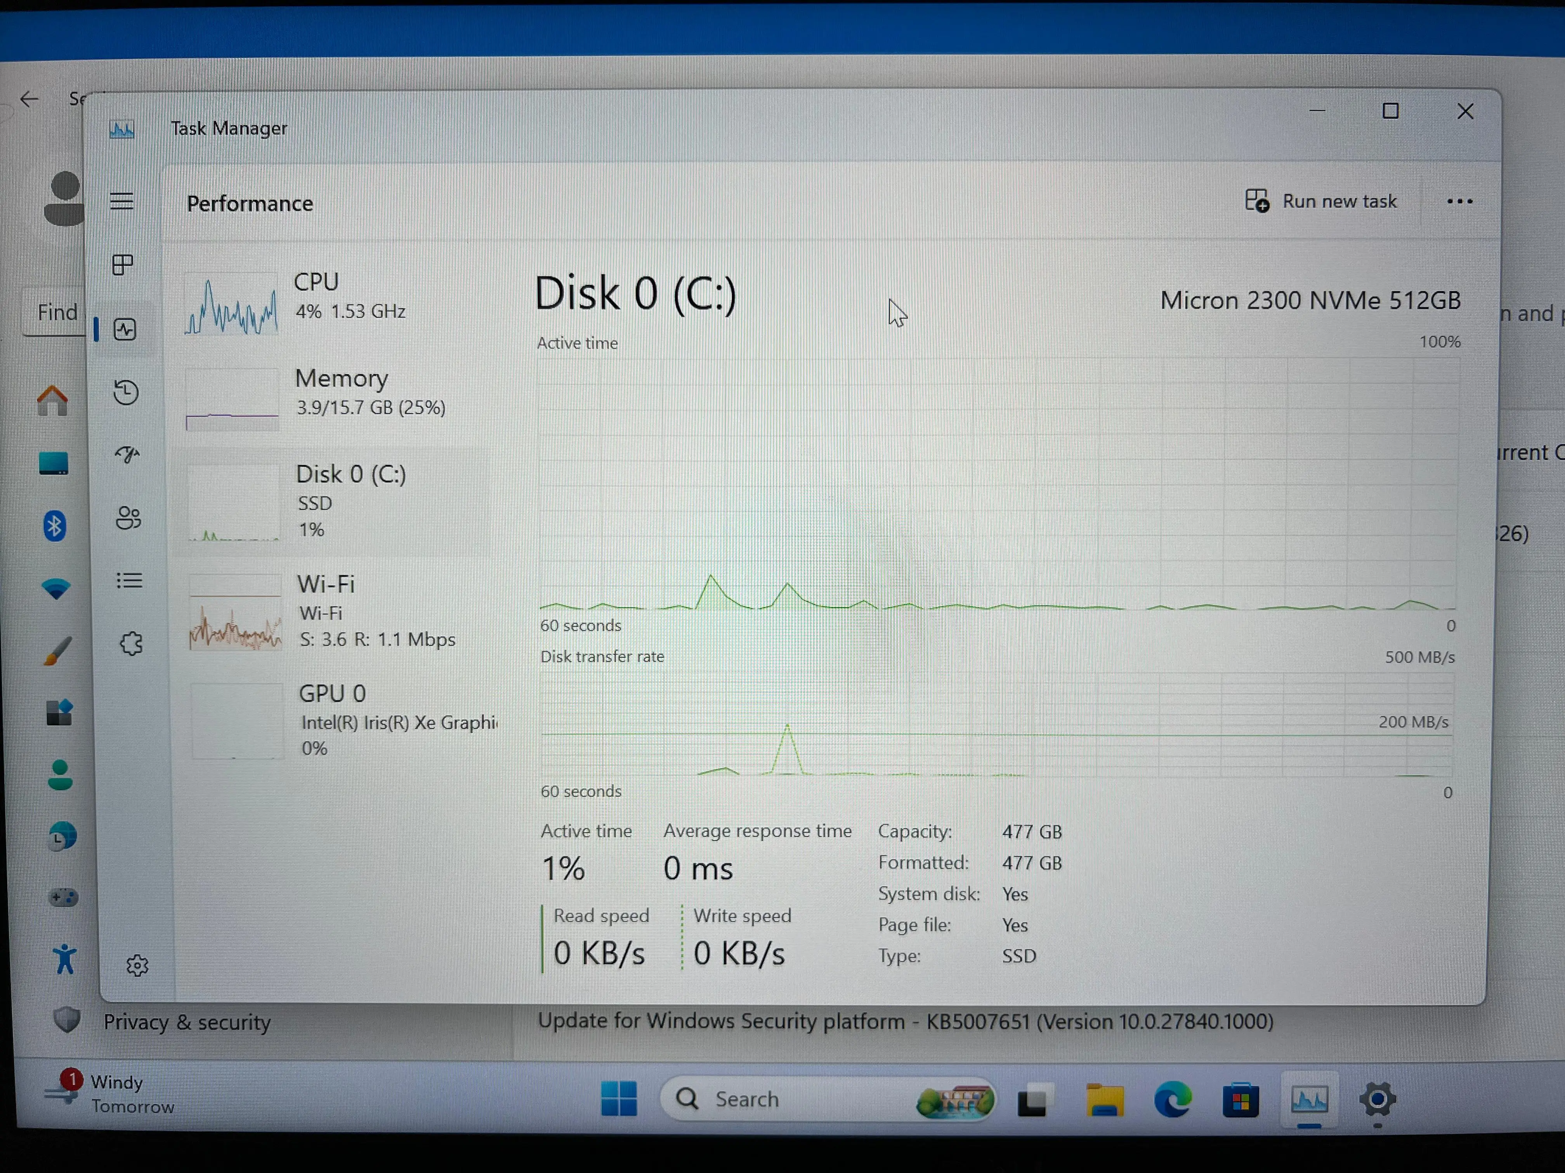Open Time & language globe icon in Settings
The height and width of the screenshot is (1173, 1565).
[x=62, y=837]
